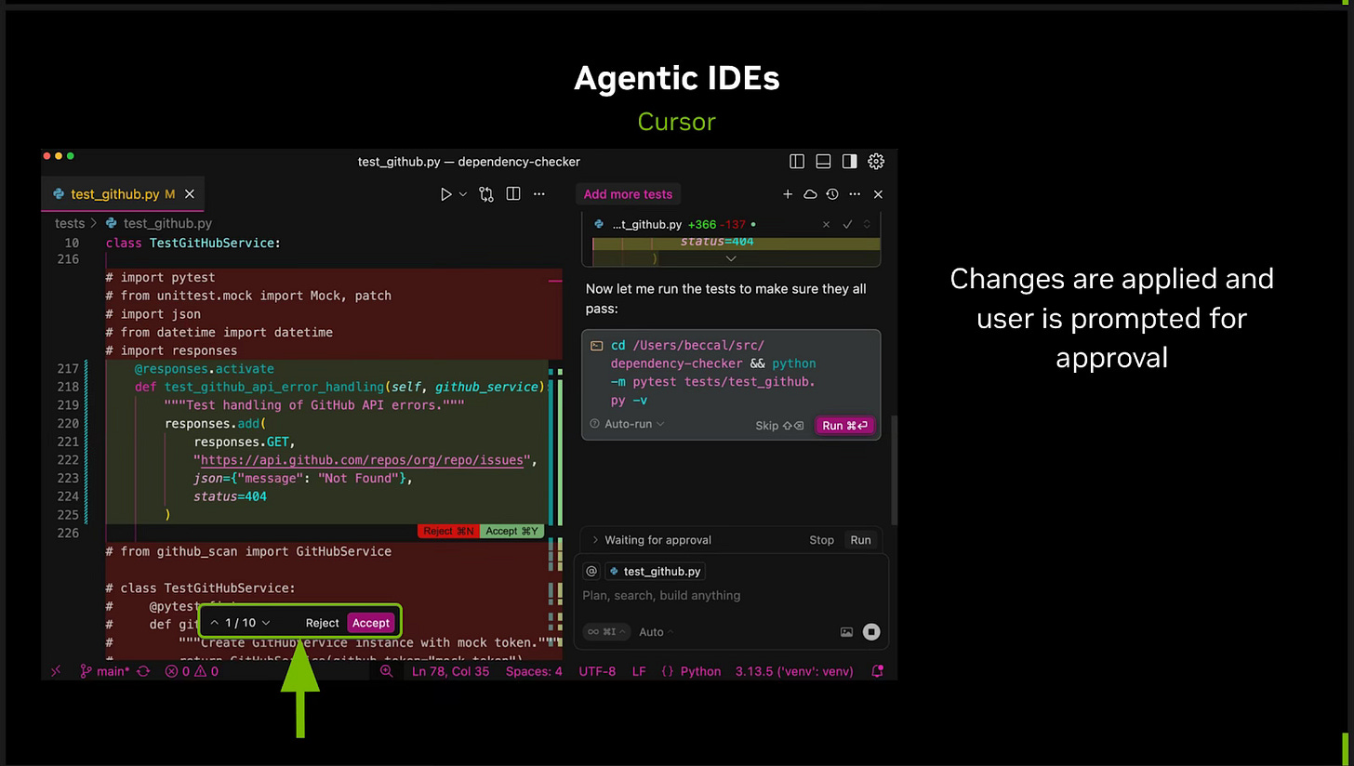
Task: Select interpreter 3.13.5 ('venv': venv)
Action: point(794,671)
